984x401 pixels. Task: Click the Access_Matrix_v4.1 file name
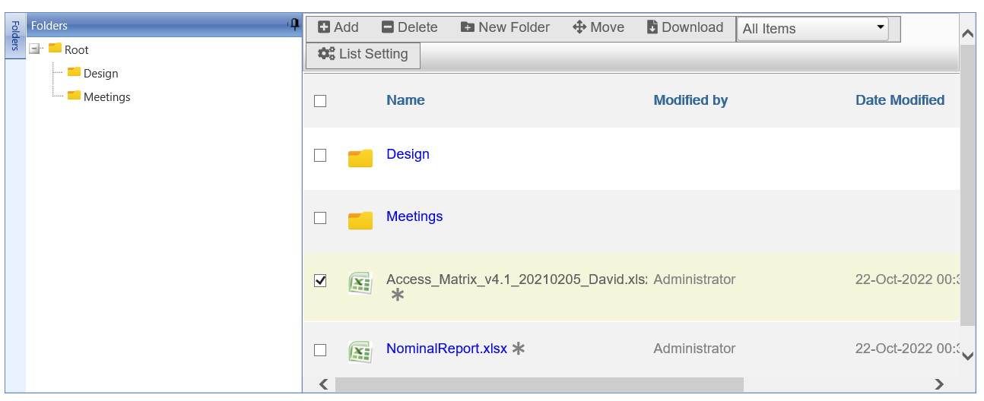pyautogui.click(x=517, y=279)
